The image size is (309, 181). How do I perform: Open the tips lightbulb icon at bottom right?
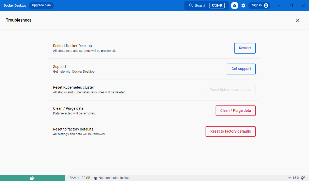[x=302, y=178]
